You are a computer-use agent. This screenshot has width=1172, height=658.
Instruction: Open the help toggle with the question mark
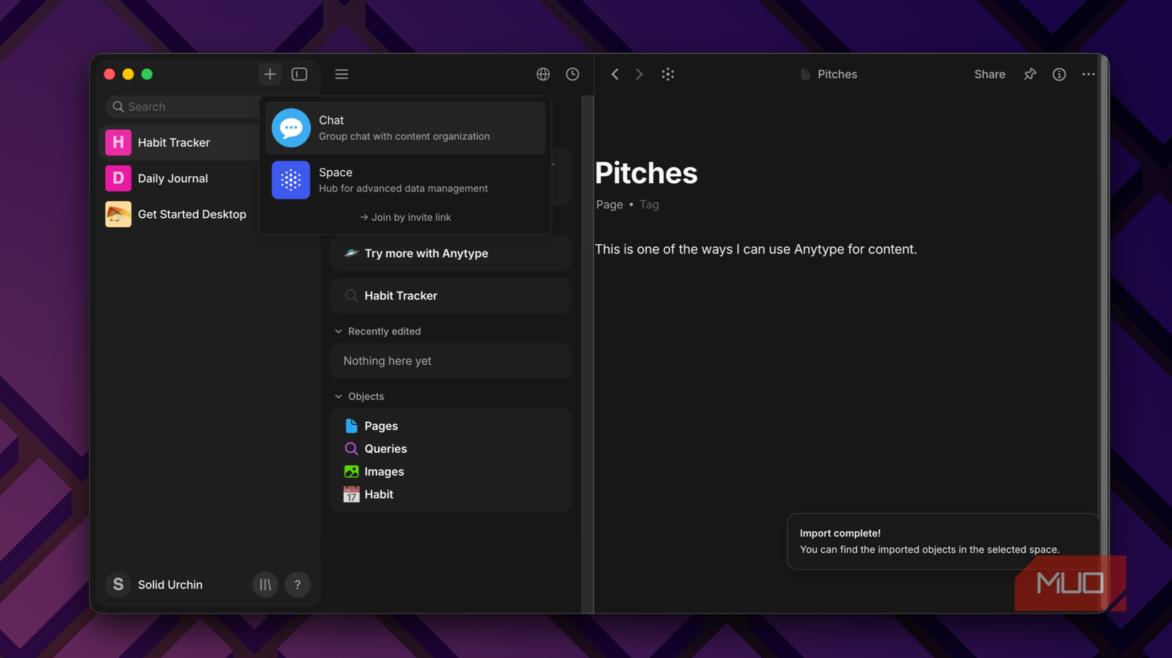[x=298, y=584]
